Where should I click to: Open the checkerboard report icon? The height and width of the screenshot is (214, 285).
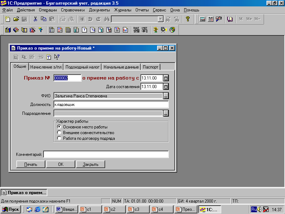click(x=68, y=30)
